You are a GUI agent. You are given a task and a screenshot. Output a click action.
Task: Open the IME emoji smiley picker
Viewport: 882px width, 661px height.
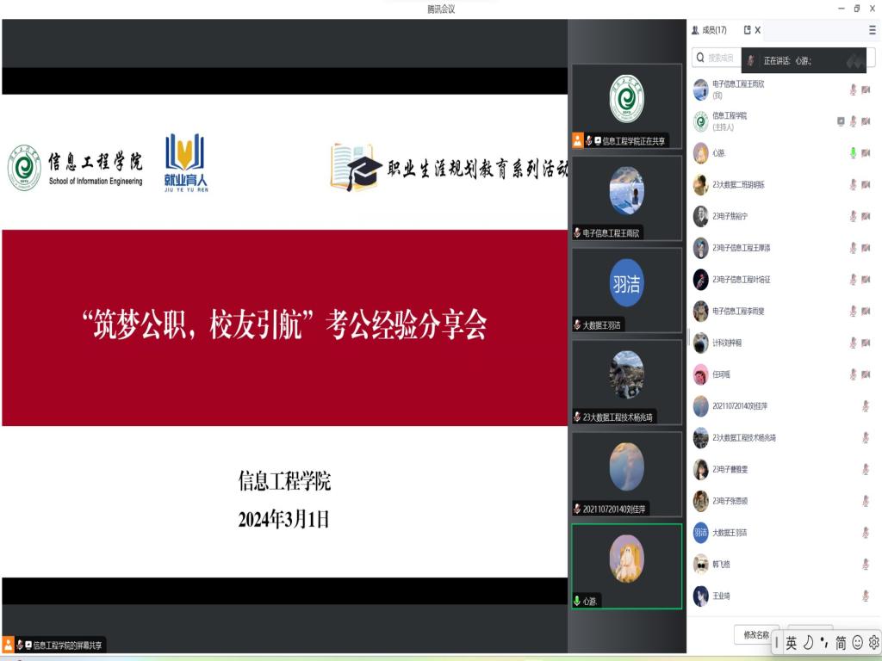[857, 643]
